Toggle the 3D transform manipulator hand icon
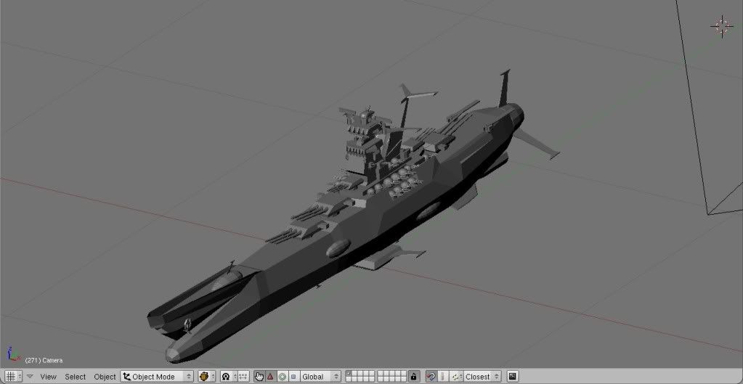This screenshot has height=384, width=743. tap(259, 377)
